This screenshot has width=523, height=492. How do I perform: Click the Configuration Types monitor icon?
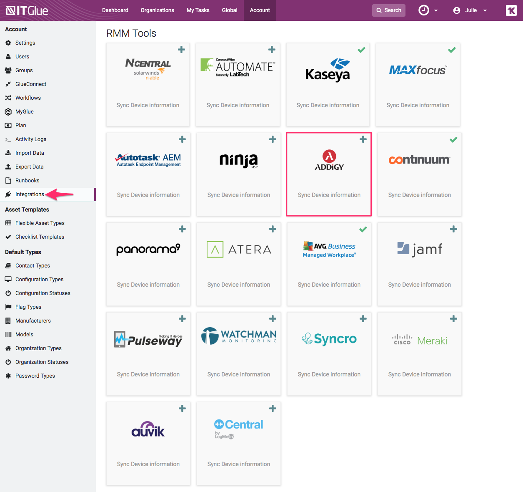(8, 280)
